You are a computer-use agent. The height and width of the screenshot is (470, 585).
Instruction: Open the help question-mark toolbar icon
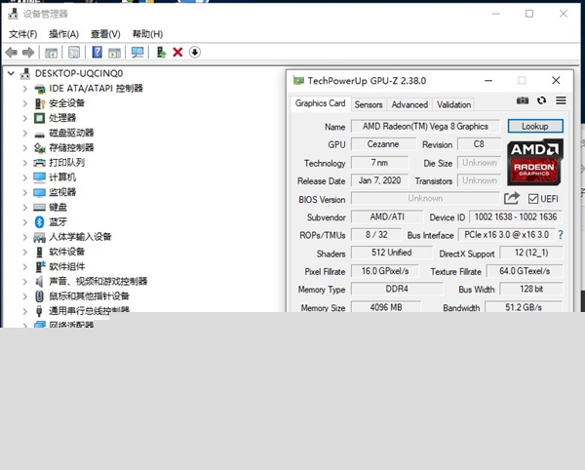pyautogui.click(x=97, y=53)
